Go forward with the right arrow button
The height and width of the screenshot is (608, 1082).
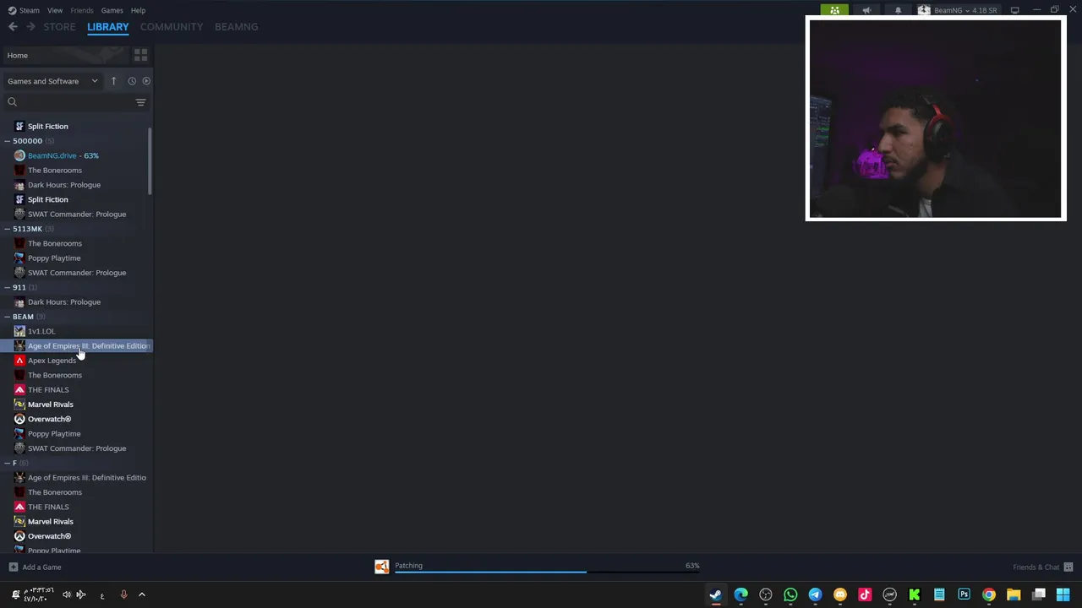pyautogui.click(x=30, y=27)
